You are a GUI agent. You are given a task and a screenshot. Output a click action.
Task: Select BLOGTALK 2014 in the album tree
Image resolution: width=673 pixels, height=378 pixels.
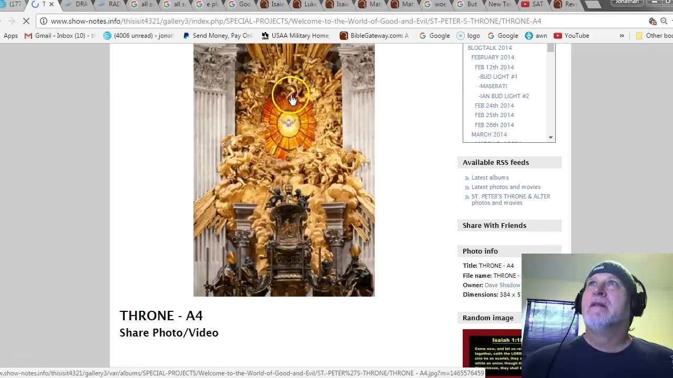pyautogui.click(x=490, y=48)
